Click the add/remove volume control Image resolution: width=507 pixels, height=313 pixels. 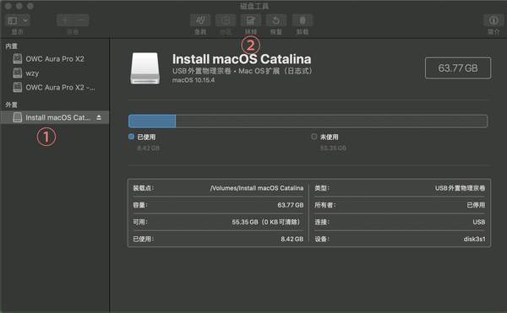pos(73,20)
